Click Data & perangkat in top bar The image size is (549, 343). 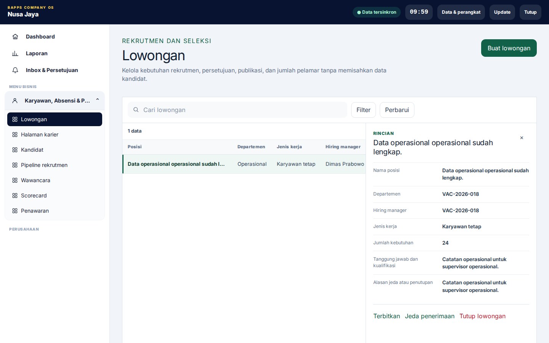pyautogui.click(x=461, y=12)
